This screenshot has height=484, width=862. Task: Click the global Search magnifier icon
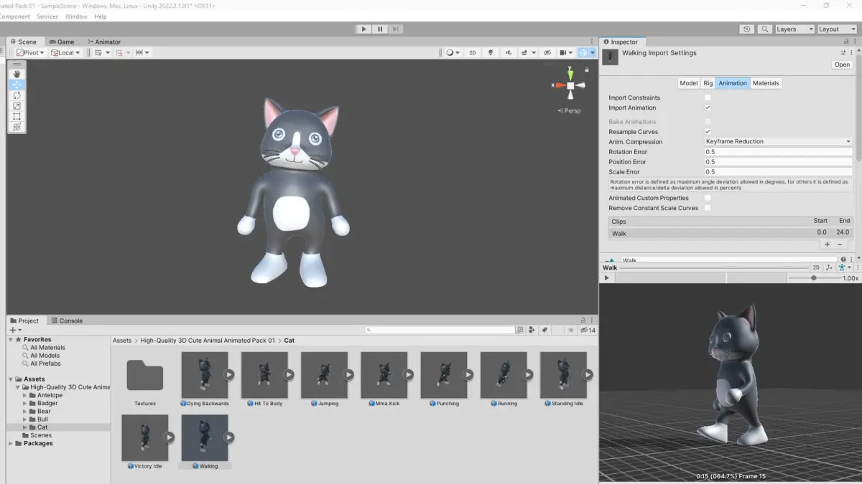click(x=764, y=29)
